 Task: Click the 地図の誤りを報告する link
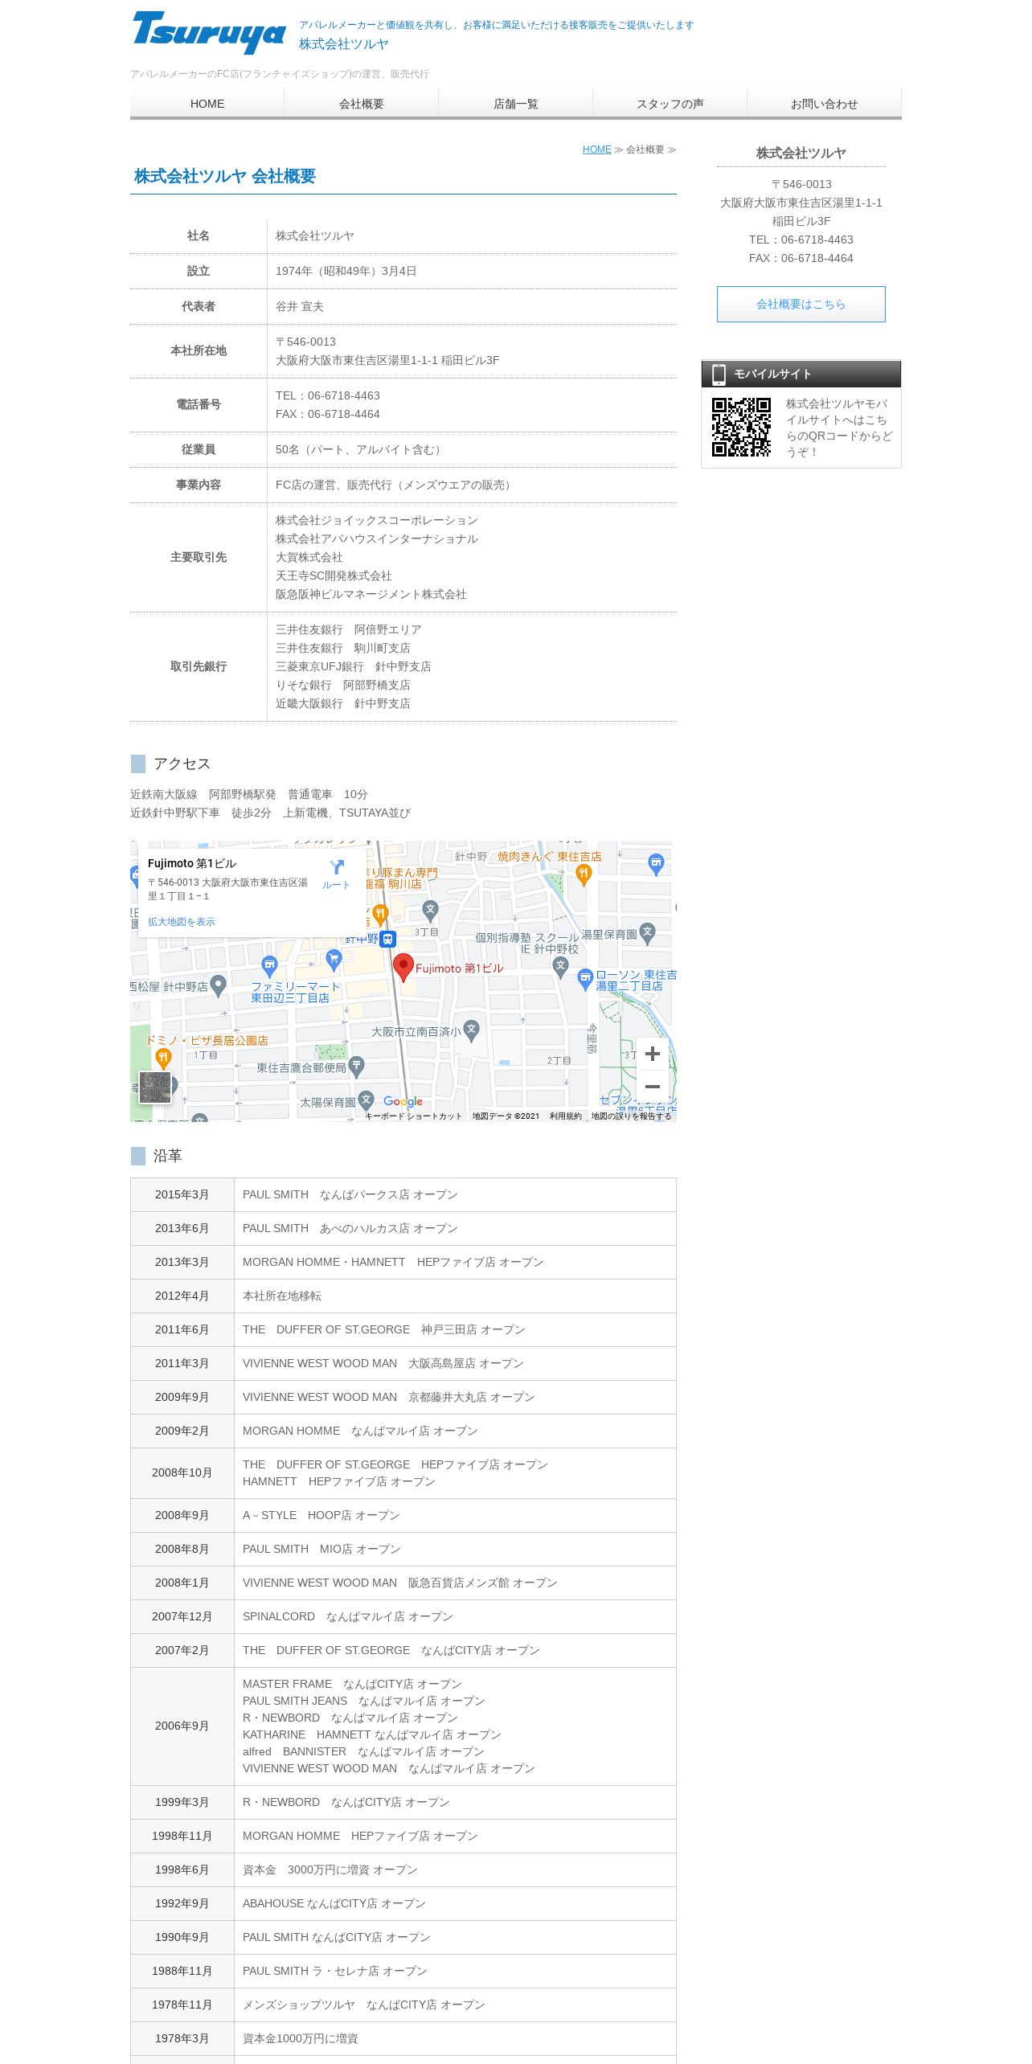pyautogui.click(x=632, y=1116)
